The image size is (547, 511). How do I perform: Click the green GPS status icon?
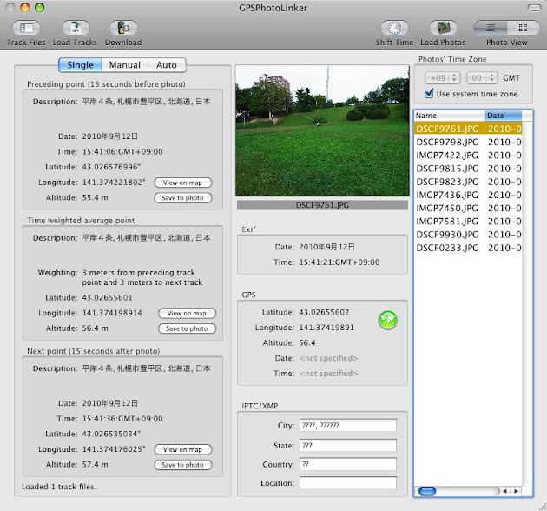tap(387, 321)
